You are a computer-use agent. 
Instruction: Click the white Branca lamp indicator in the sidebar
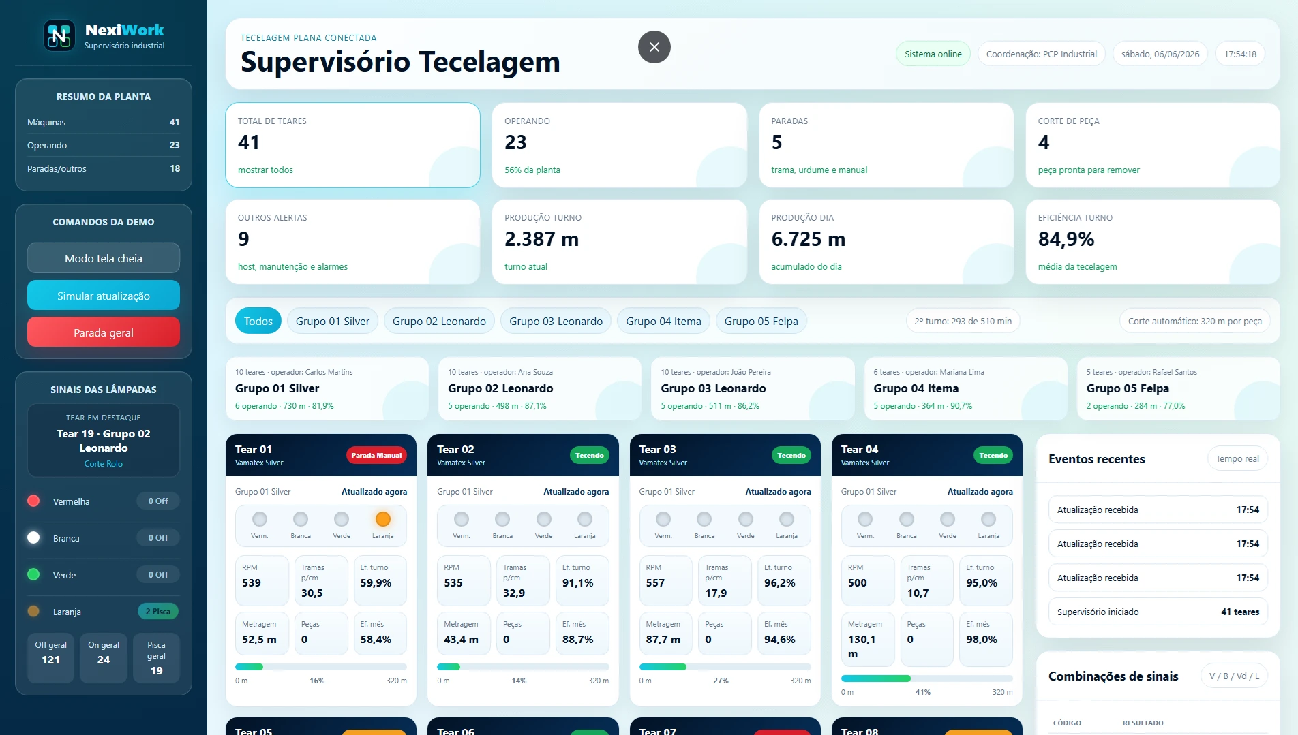[33, 537]
